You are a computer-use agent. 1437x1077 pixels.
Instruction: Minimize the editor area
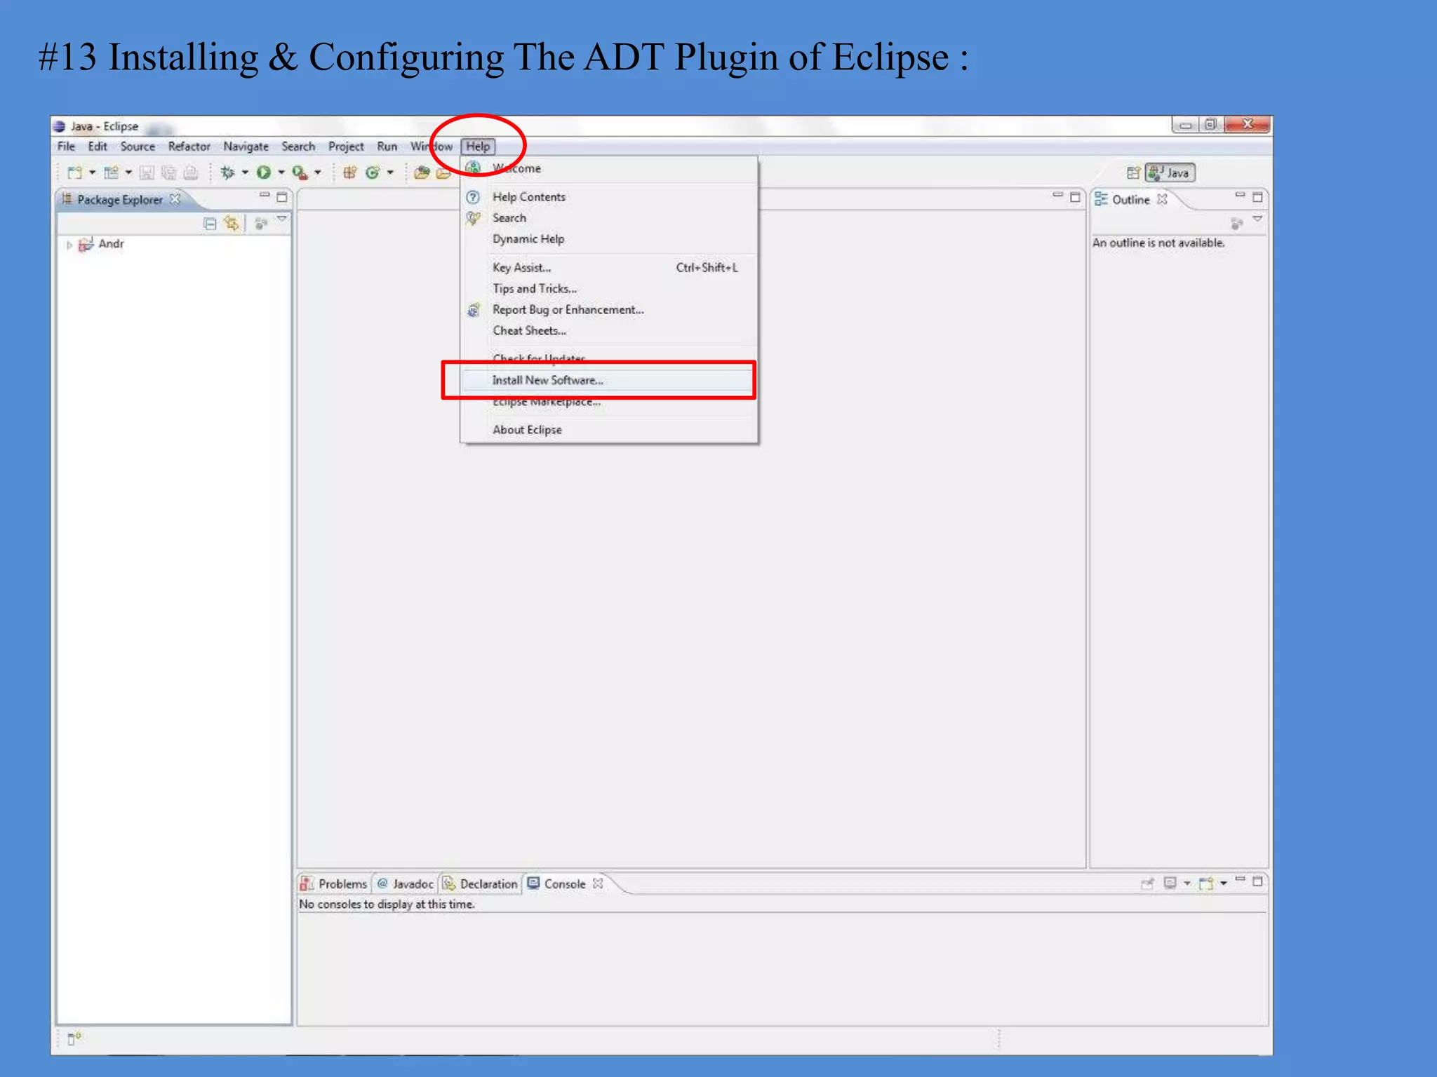(x=1057, y=196)
